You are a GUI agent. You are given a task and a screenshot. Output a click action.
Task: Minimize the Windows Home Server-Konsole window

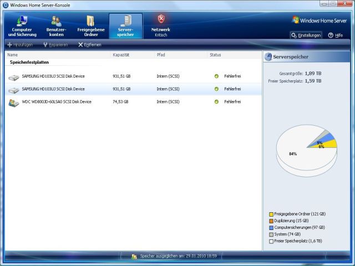(x=324, y=4)
